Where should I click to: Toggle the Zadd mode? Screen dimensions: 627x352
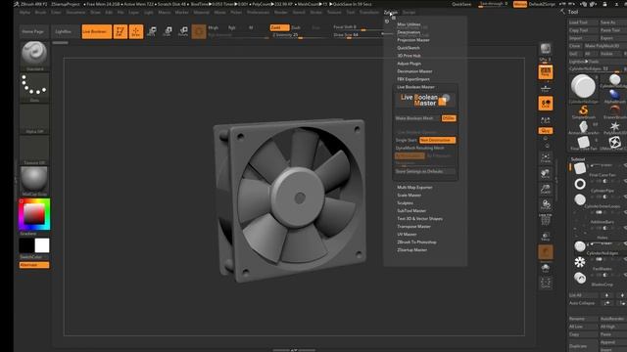pyautogui.click(x=279, y=27)
